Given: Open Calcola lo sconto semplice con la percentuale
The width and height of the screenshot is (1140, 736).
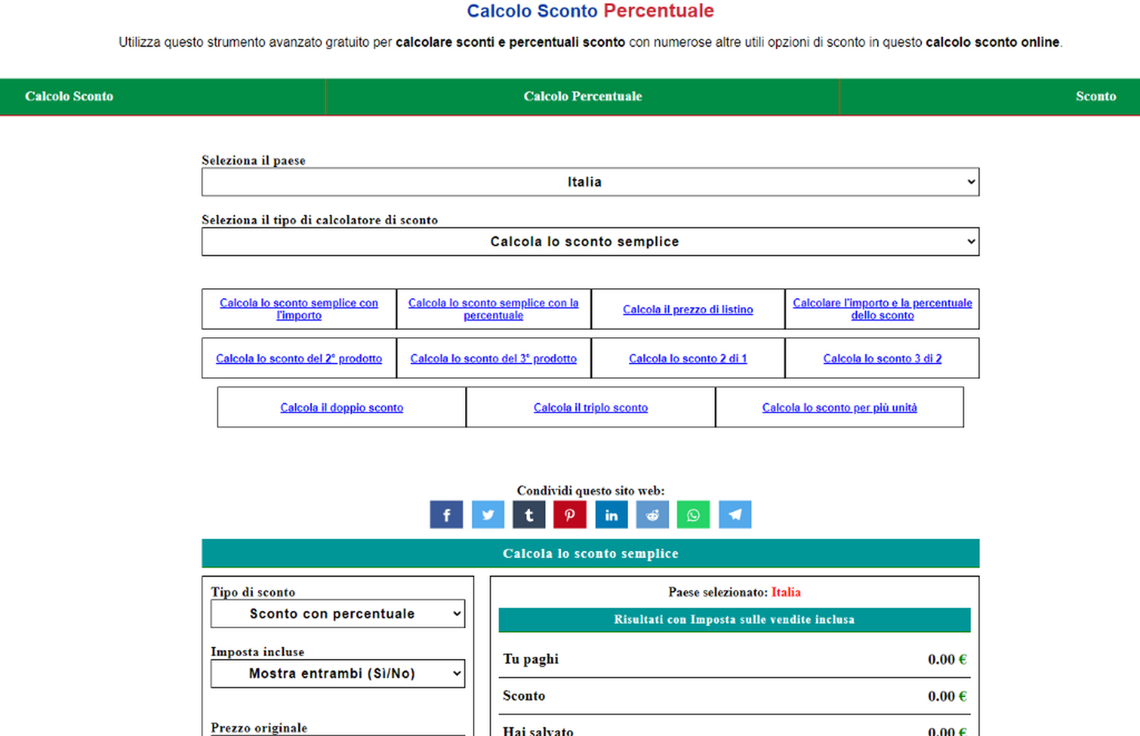Looking at the screenshot, I should pos(494,309).
